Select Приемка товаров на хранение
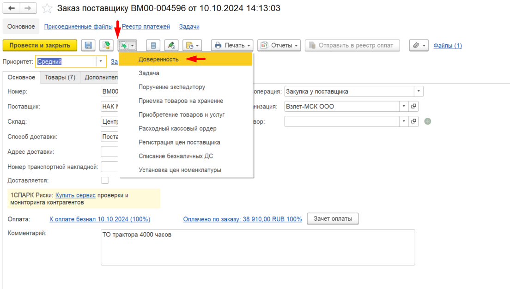Viewport: 510px width, 289px height. (185, 101)
